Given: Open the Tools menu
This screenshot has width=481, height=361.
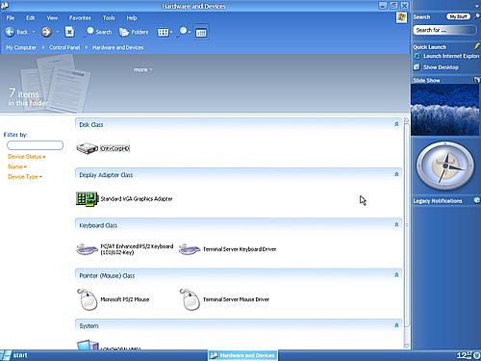Looking at the screenshot, I should (x=109, y=18).
